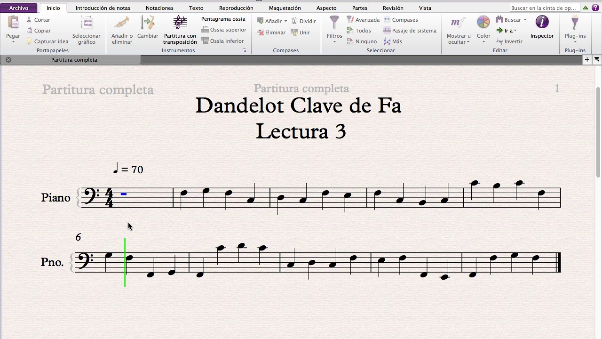Click the green ribbon collapse triangle
Screen dimensions: 602x339
pyautogui.click(x=586, y=8)
